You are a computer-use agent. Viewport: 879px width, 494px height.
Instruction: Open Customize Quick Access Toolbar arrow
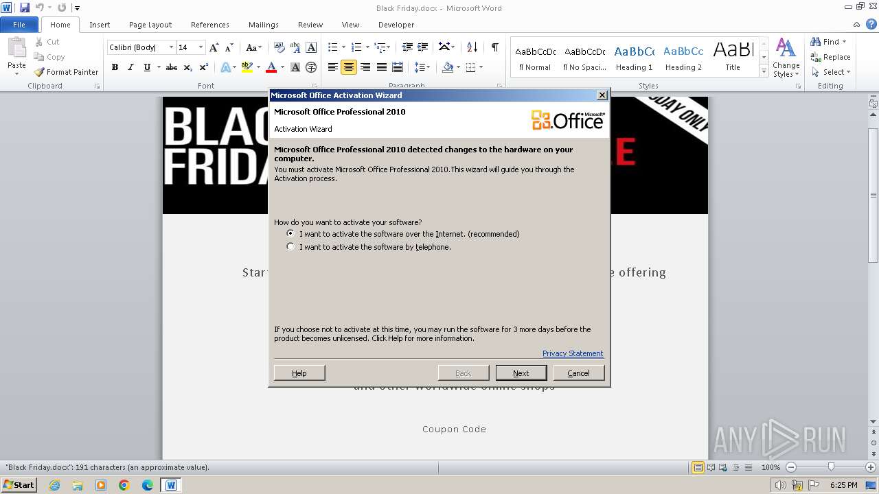[x=77, y=8]
